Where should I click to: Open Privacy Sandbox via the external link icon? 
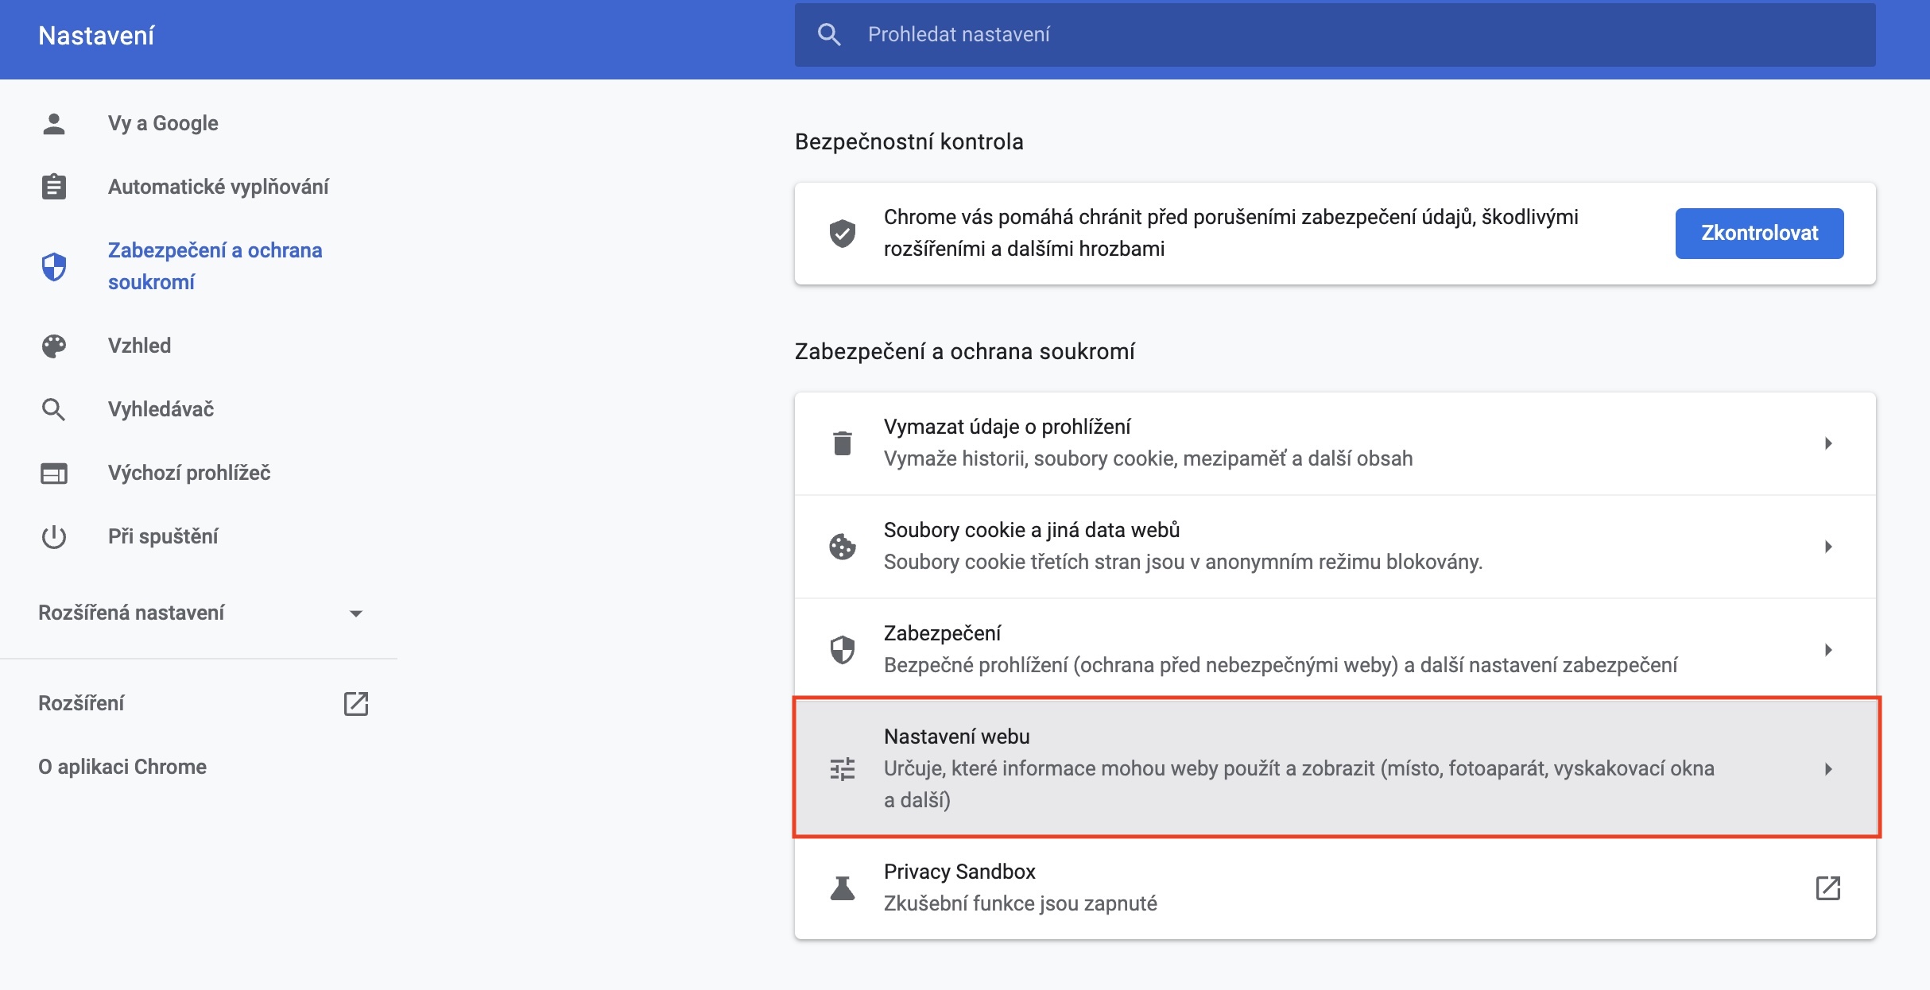click(x=1827, y=888)
